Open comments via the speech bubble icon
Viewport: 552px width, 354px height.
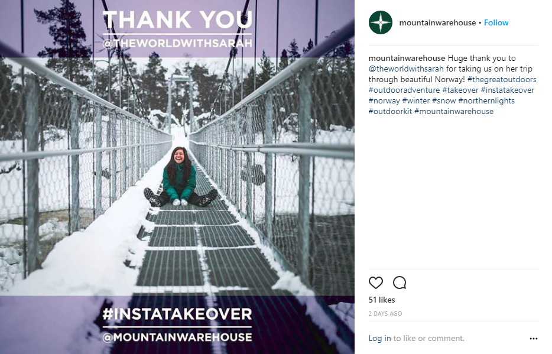(x=400, y=282)
